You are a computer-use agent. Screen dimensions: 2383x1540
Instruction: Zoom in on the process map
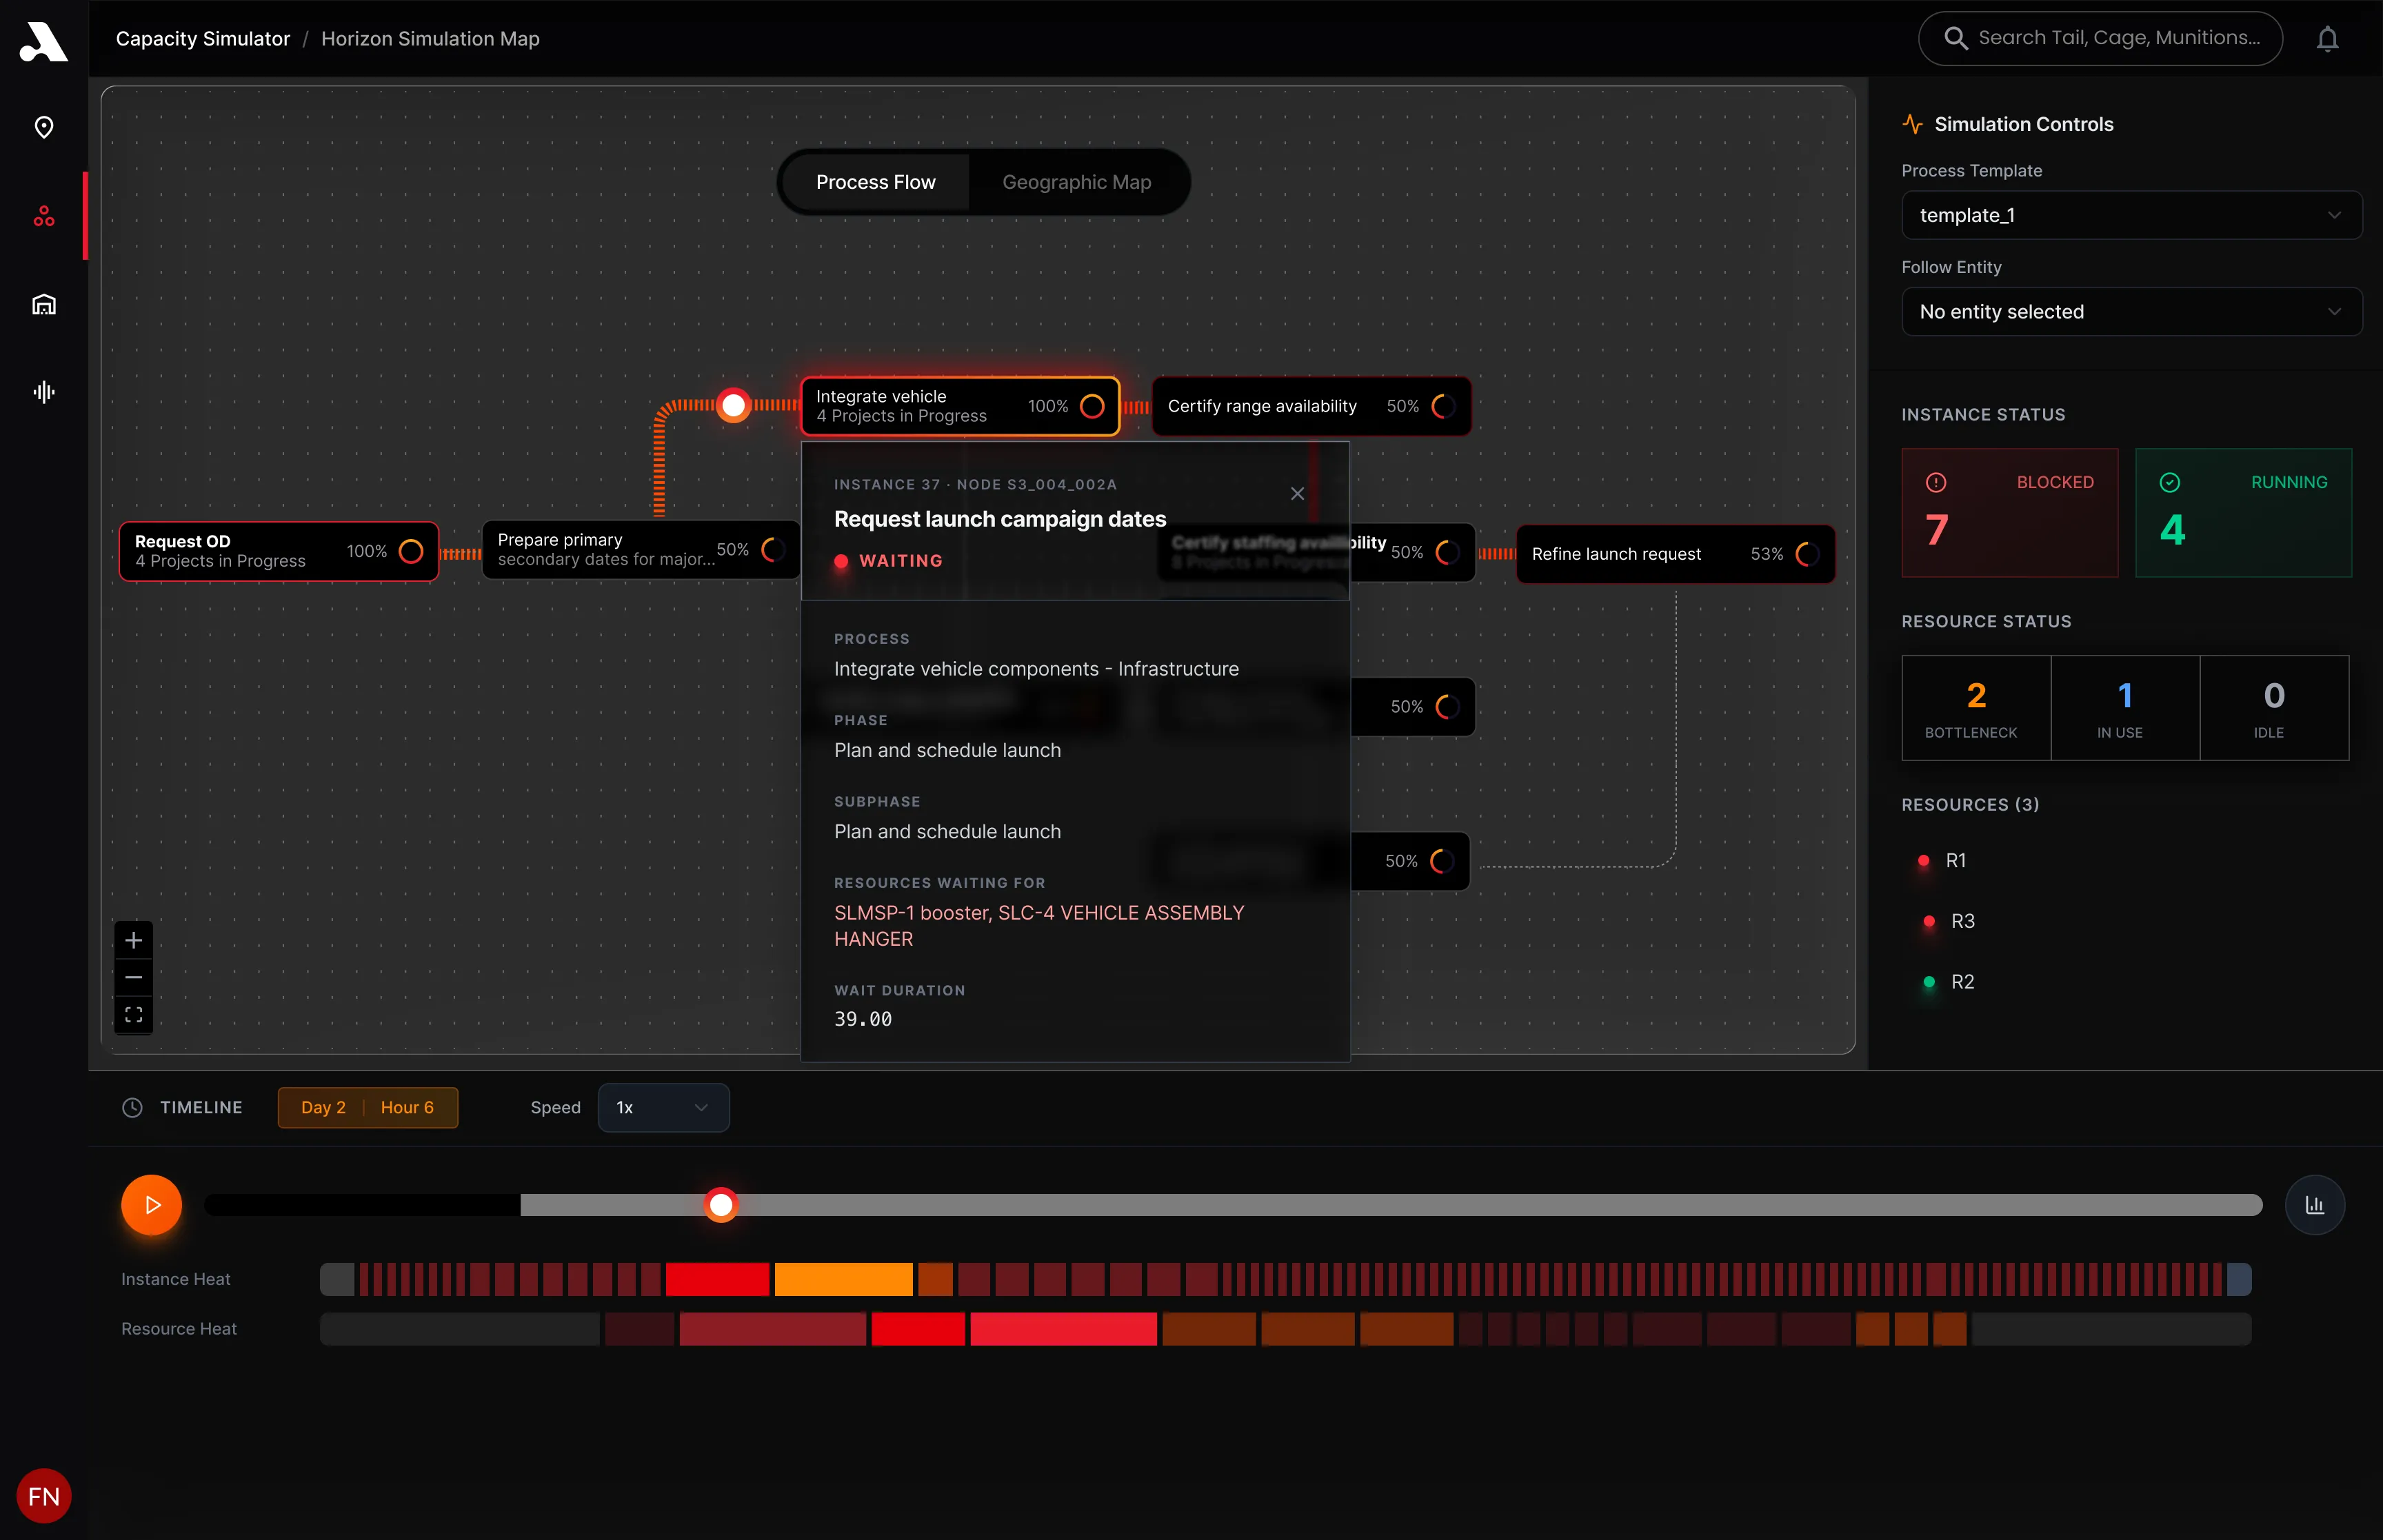134,940
